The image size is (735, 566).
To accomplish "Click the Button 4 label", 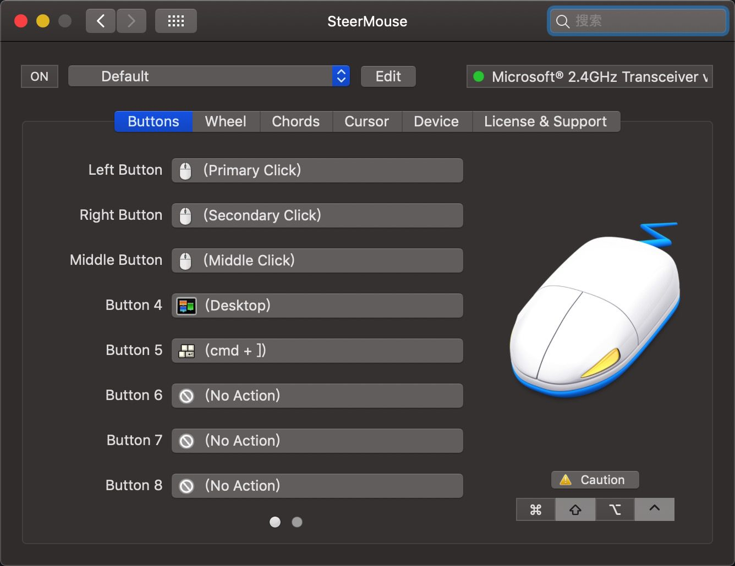I will 134,305.
